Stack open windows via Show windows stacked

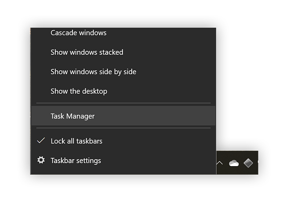click(87, 52)
